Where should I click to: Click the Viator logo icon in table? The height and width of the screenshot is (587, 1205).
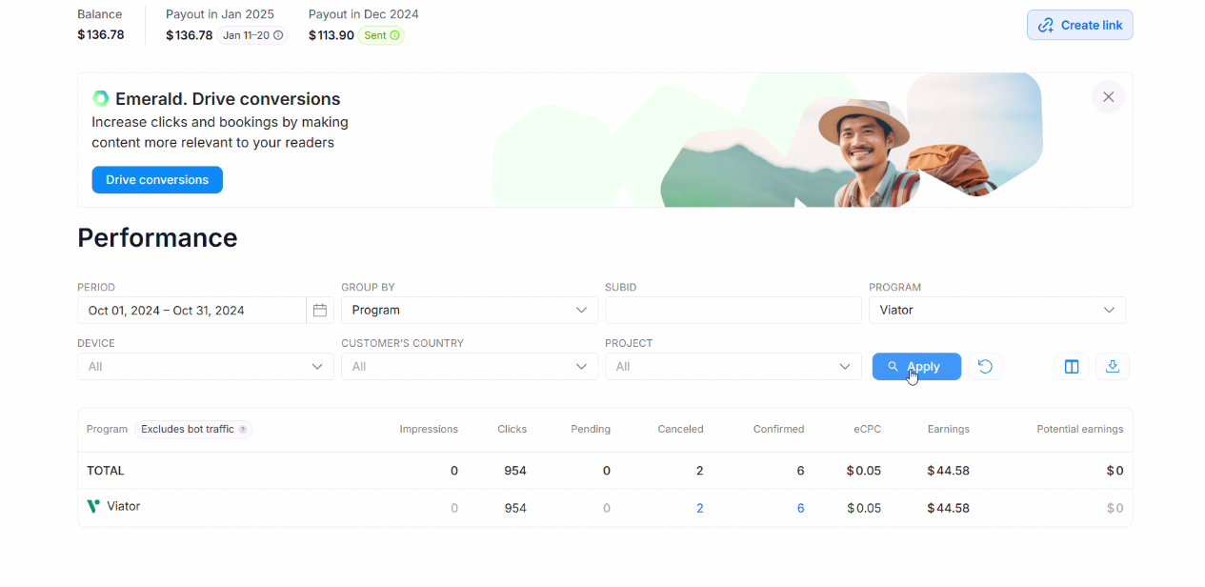click(x=93, y=506)
